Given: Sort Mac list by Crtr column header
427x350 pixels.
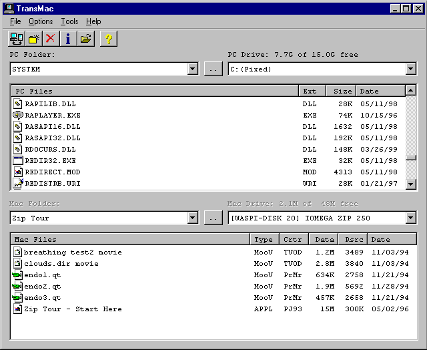Looking at the screenshot, I should pos(294,239).
